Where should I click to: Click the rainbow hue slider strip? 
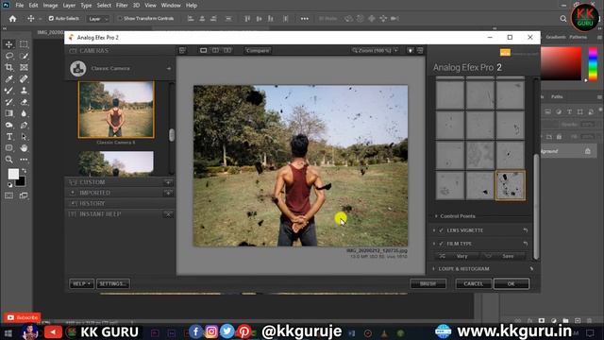click(x=593, y=63)
